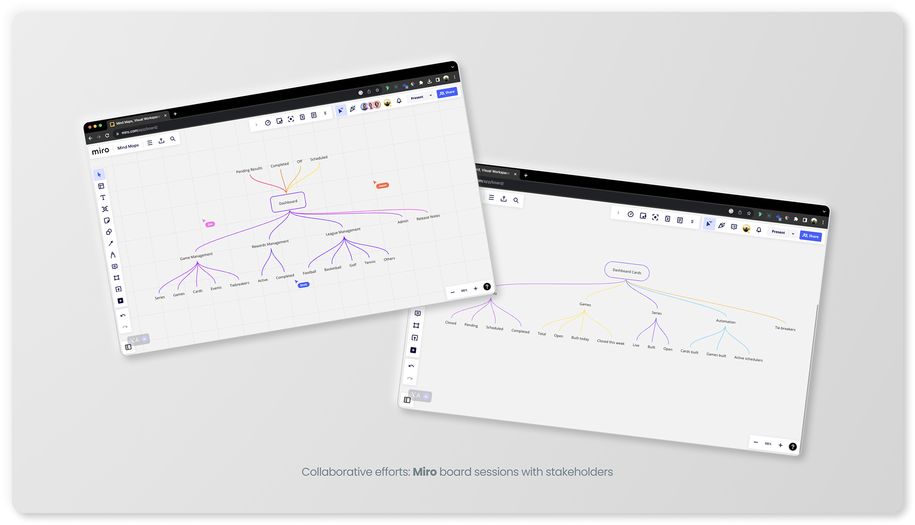Pick the Shapes tool in the Mind Maps board

109,232
